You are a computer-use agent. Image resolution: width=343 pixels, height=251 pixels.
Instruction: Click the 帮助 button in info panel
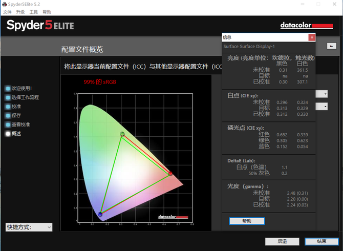247,221
